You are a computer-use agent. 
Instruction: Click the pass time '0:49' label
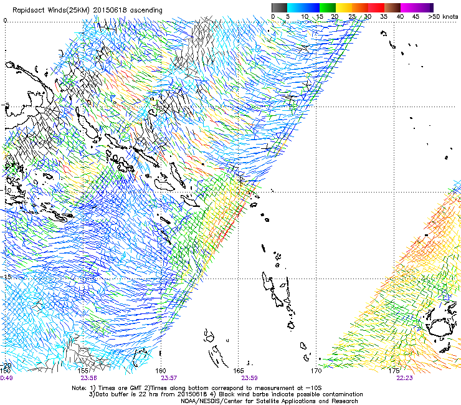pos(6,378)
